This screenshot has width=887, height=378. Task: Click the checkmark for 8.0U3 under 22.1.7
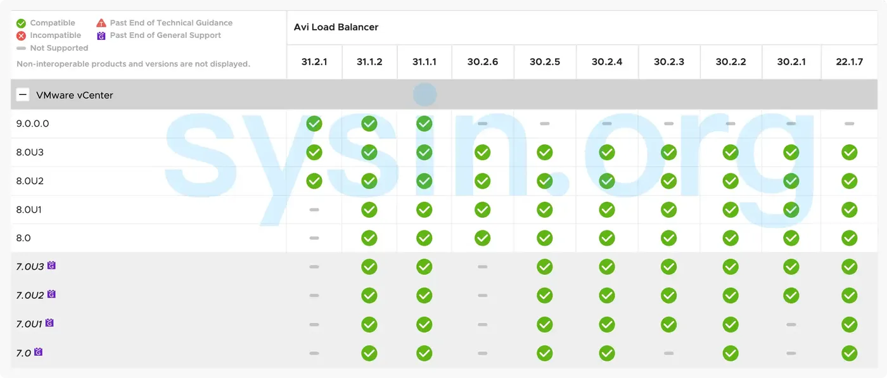849,152
